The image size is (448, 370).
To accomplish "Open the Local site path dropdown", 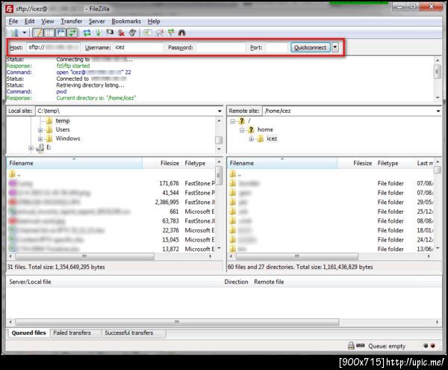I will click(x=220, y=111).
